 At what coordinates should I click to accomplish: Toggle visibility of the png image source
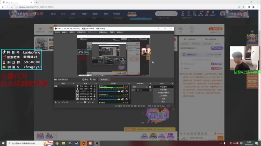91,91
